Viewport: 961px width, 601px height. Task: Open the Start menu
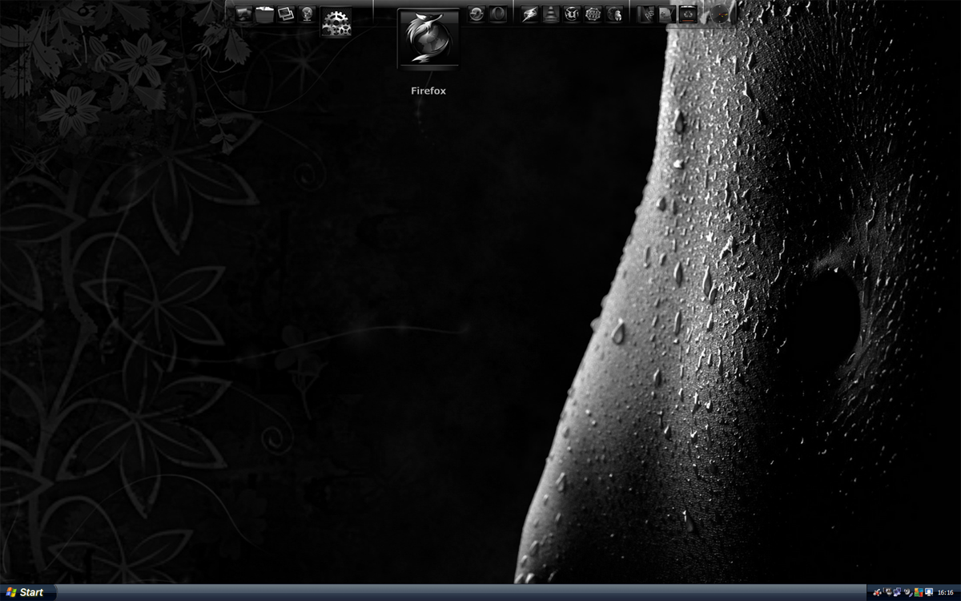coord(26,592)
